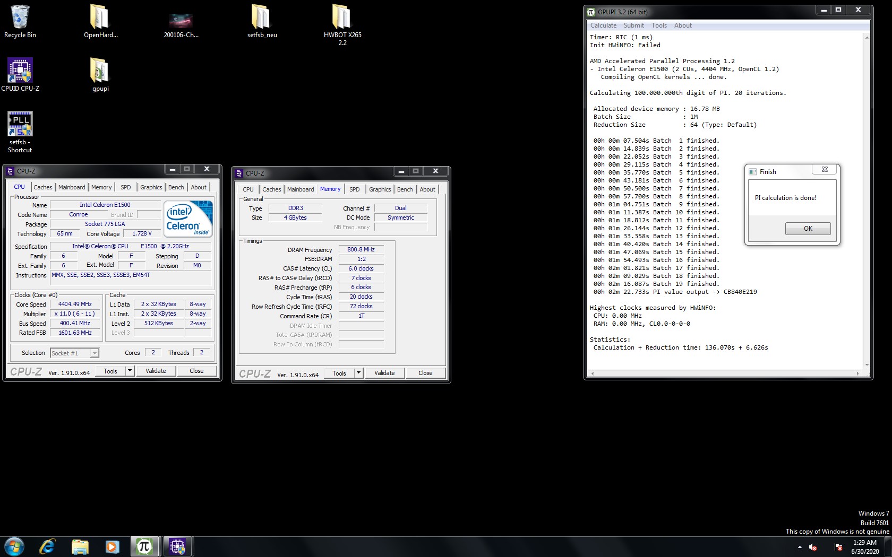Click Validate in left CPU-Z window

click(156, 371)
